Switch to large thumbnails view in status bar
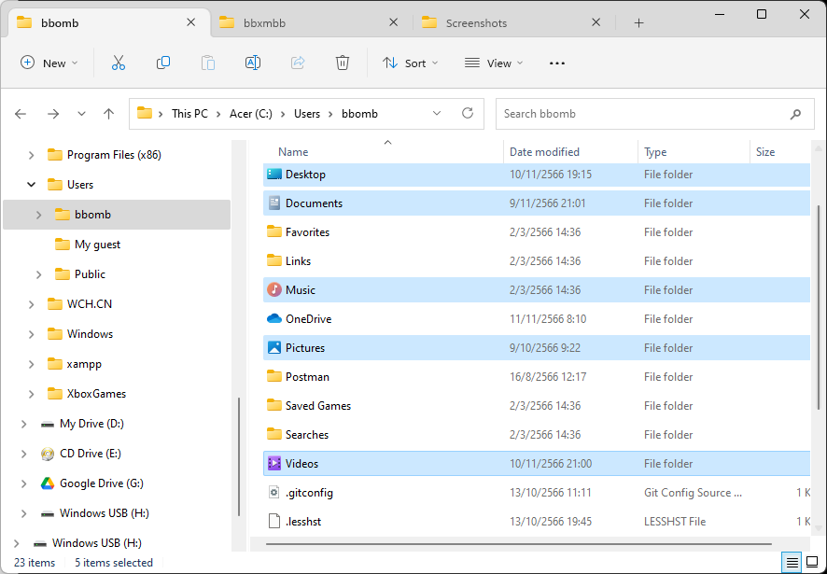827x574 pixels. tap(813, 562)
